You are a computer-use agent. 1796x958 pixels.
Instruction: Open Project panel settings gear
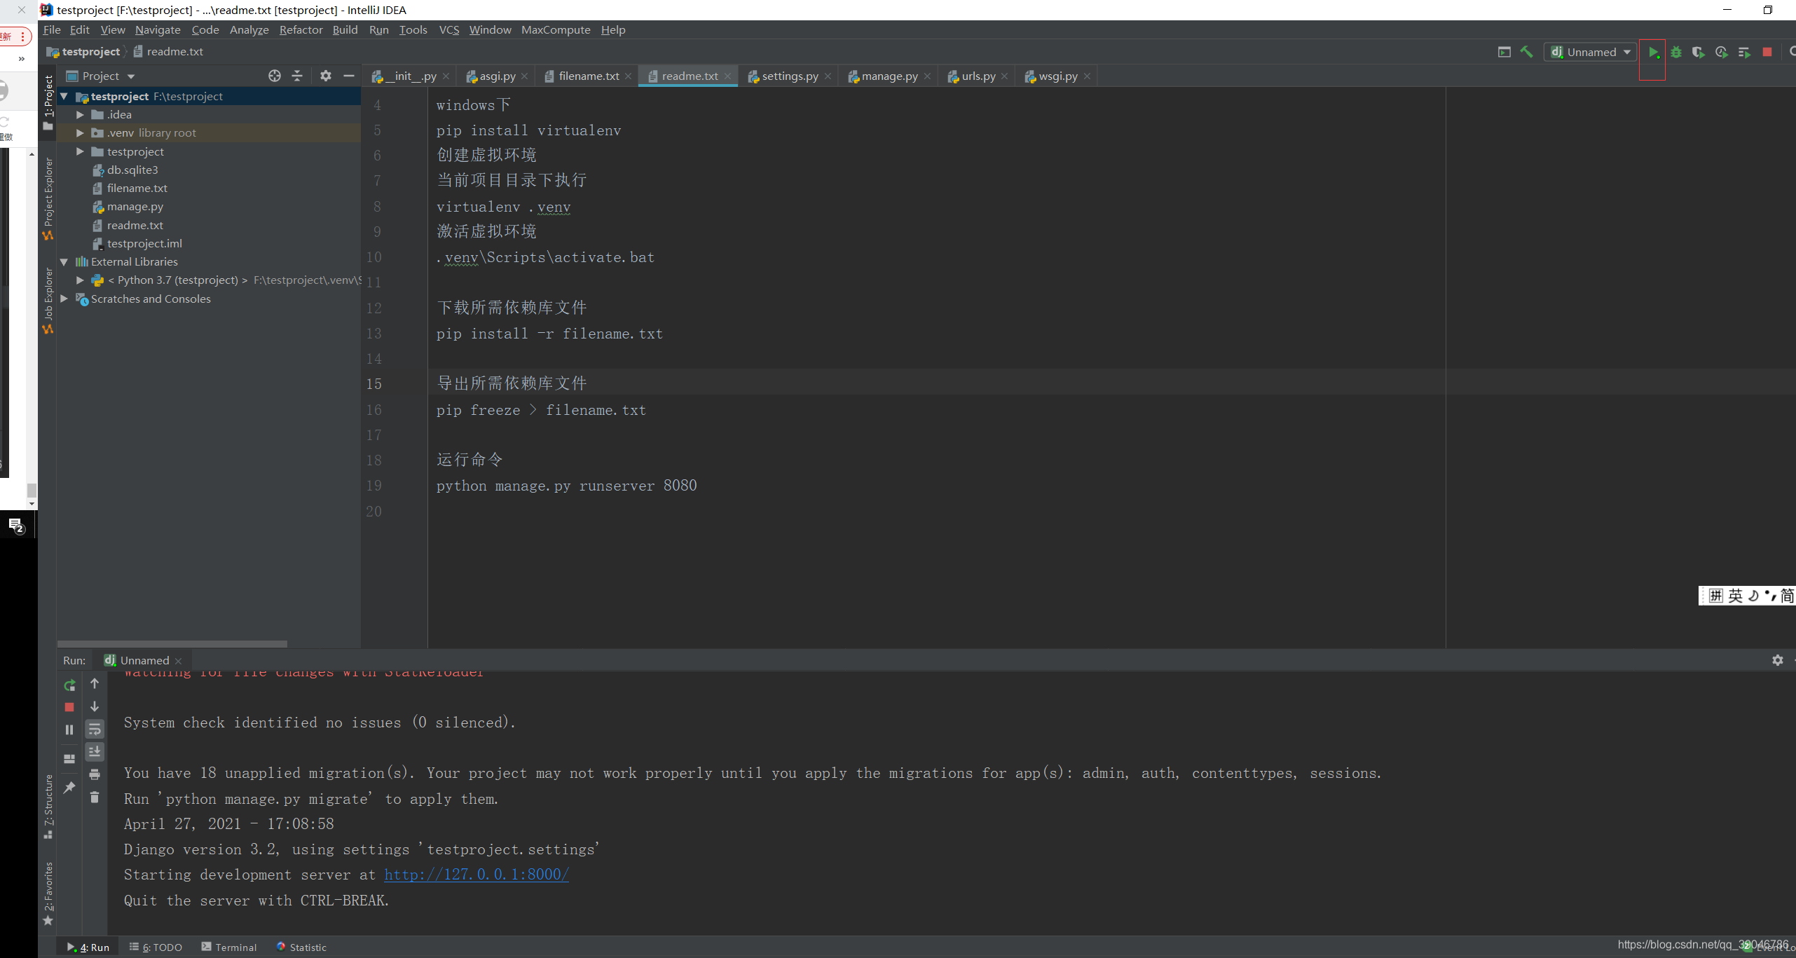click(x=325, y=76)
